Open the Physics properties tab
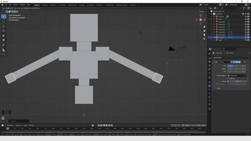Image resolution: width=251 pixels, height=141 pixels. click(210, 93)
